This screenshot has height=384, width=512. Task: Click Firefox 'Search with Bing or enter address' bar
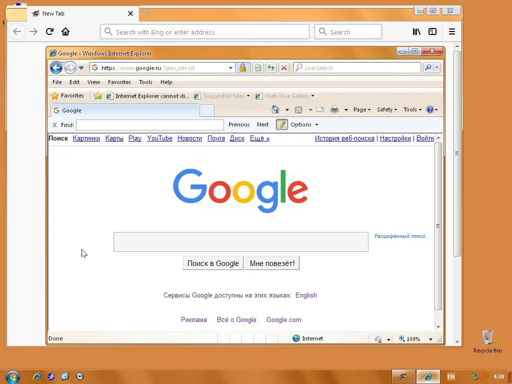[204, 31]
